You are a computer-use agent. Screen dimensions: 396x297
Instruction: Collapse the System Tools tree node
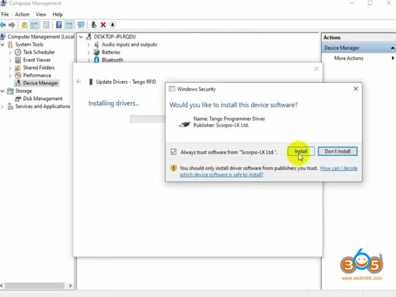3,45
